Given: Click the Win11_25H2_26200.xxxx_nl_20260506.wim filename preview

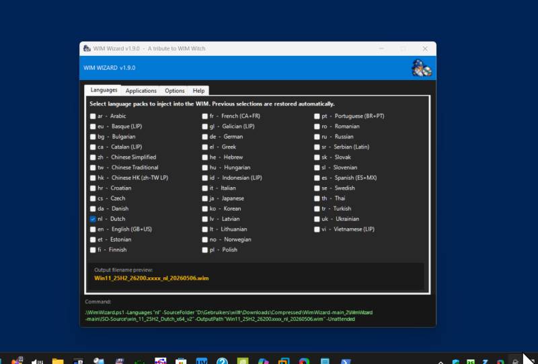Looking at the screenshot, I should (151, 278).
